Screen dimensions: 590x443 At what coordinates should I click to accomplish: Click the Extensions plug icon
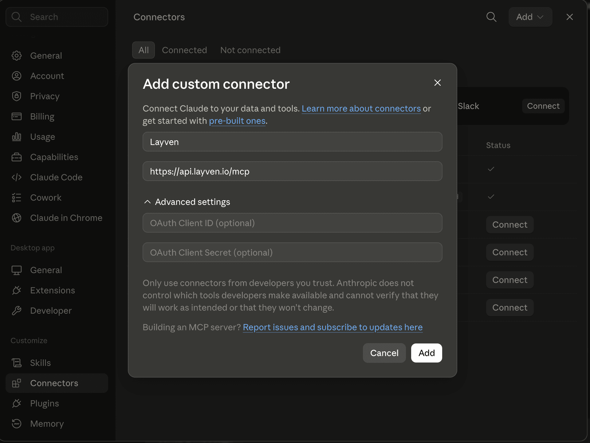(x=17, y=290)
